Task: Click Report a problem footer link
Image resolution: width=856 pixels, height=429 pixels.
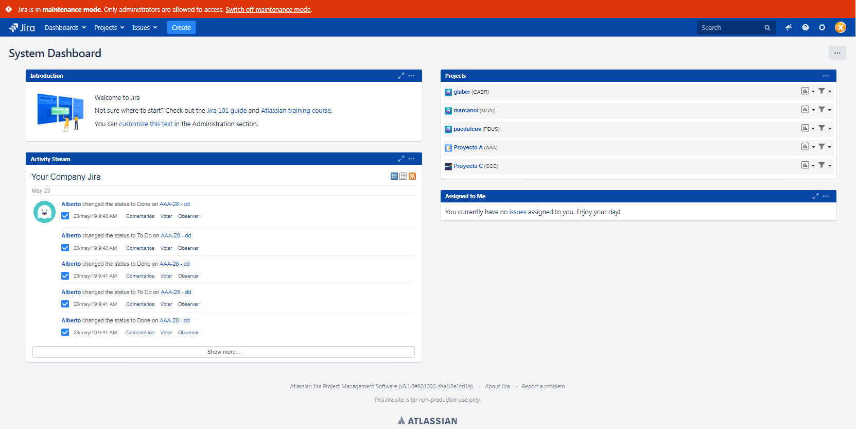Action: pos(543,386)
